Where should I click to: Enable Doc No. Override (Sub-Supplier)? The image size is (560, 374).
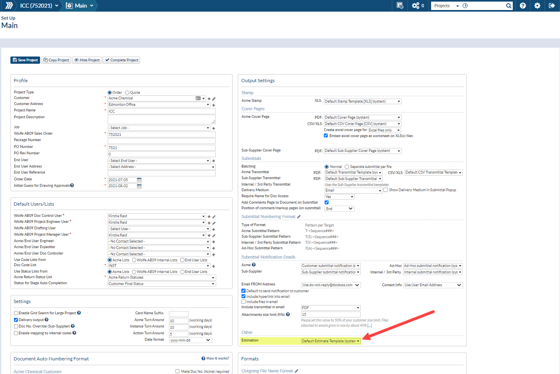point(16,326)
